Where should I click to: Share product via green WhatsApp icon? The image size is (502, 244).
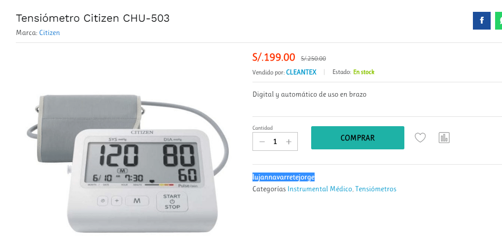[x=499, y=21]
